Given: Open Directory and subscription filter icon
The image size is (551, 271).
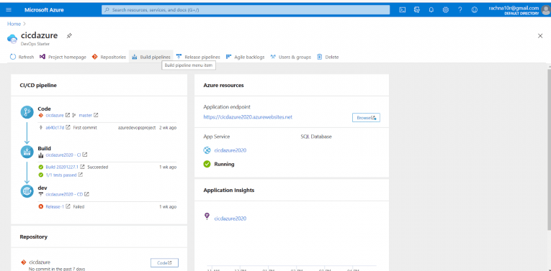Looking at the screenshot, I should pos(417,10).
